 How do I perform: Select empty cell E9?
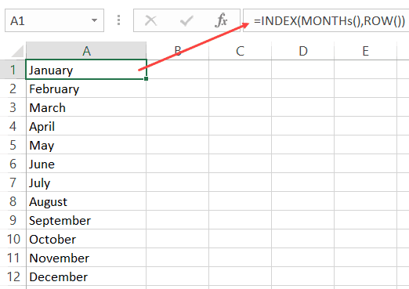365,220
